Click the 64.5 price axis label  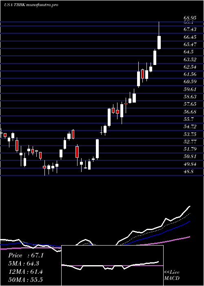[188, 52]
